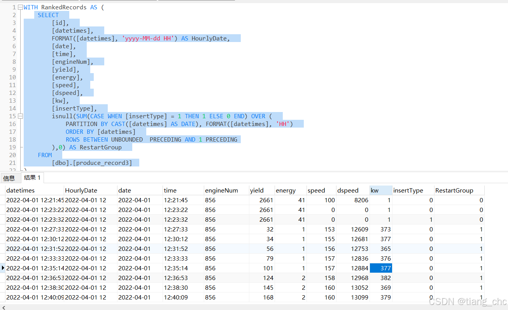
Task: Select the time cell 12:40:09
Action: pyautogui.click(x=183, y=297)
